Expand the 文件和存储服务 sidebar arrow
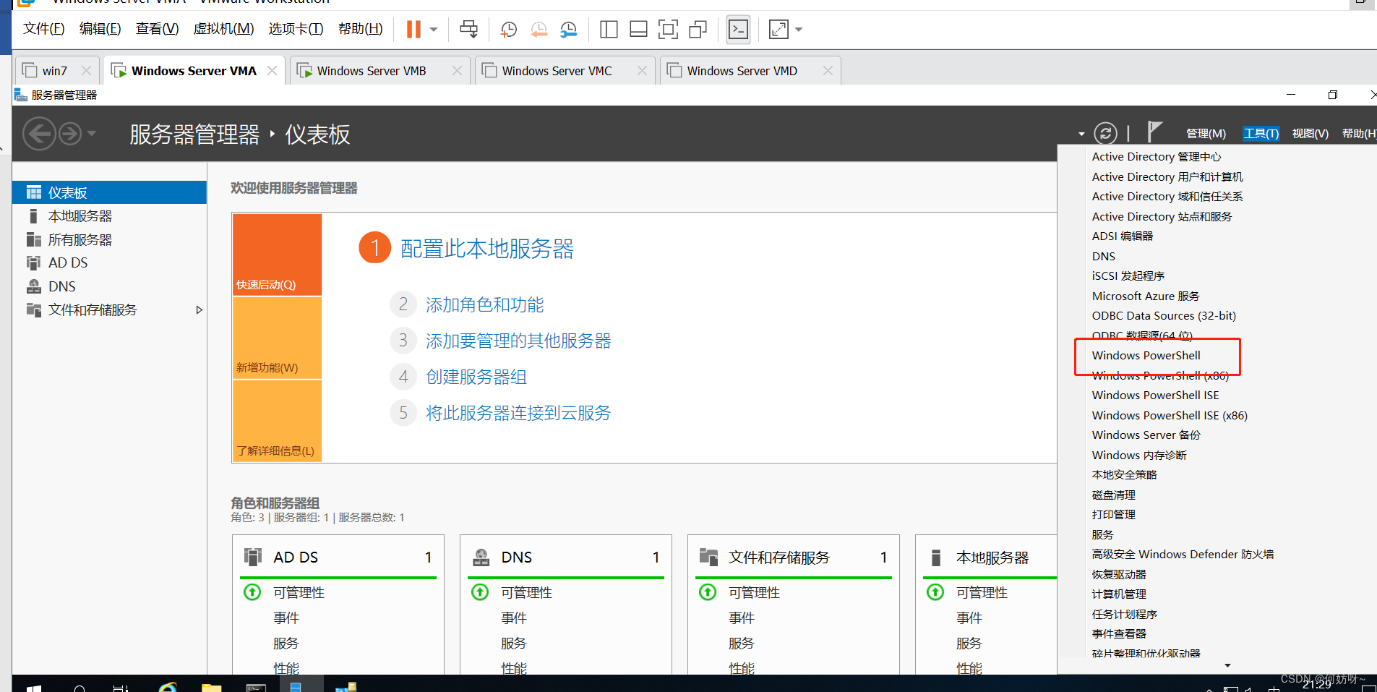1377x692 pixels. [x=199, y=310]
